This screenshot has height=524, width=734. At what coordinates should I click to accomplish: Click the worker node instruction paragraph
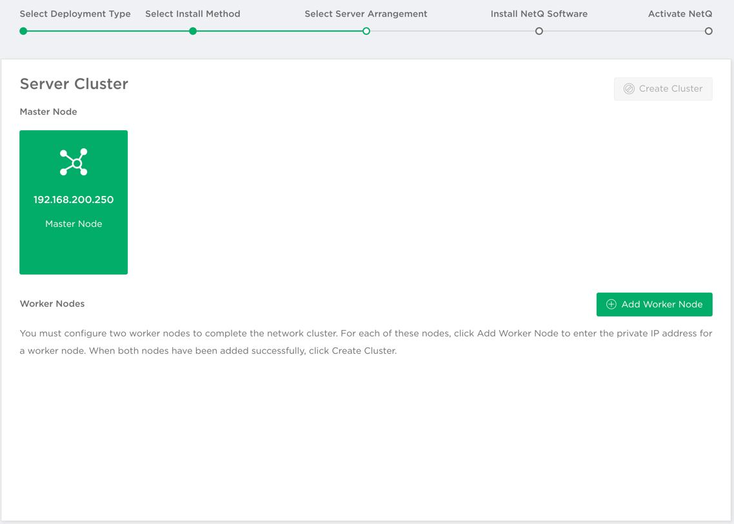click(x=366, y=342)
